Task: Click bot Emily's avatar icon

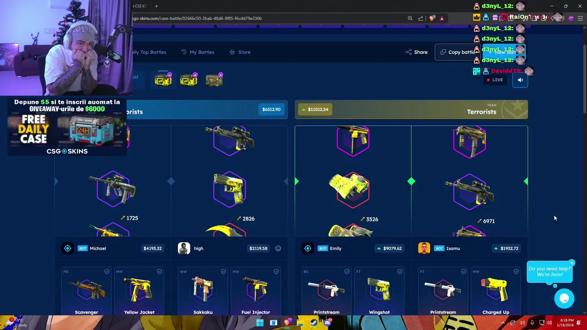Action: (x=308, y=248)
